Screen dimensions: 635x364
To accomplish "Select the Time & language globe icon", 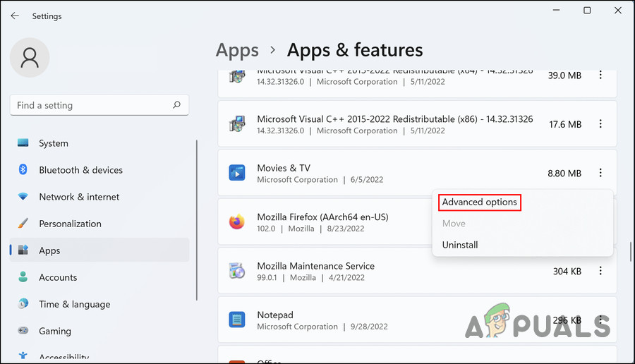I will (x=23, y=303).
